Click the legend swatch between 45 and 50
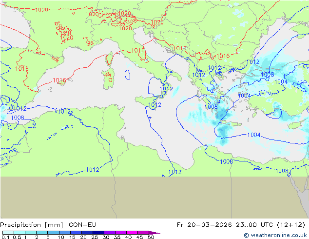 point(143,233)
